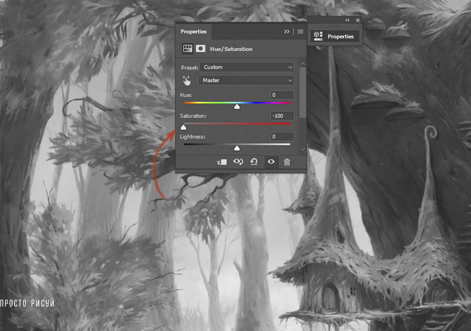Click the Hue label
The width and height of the screenshot is (471, 331).
(x=186, y=95)
